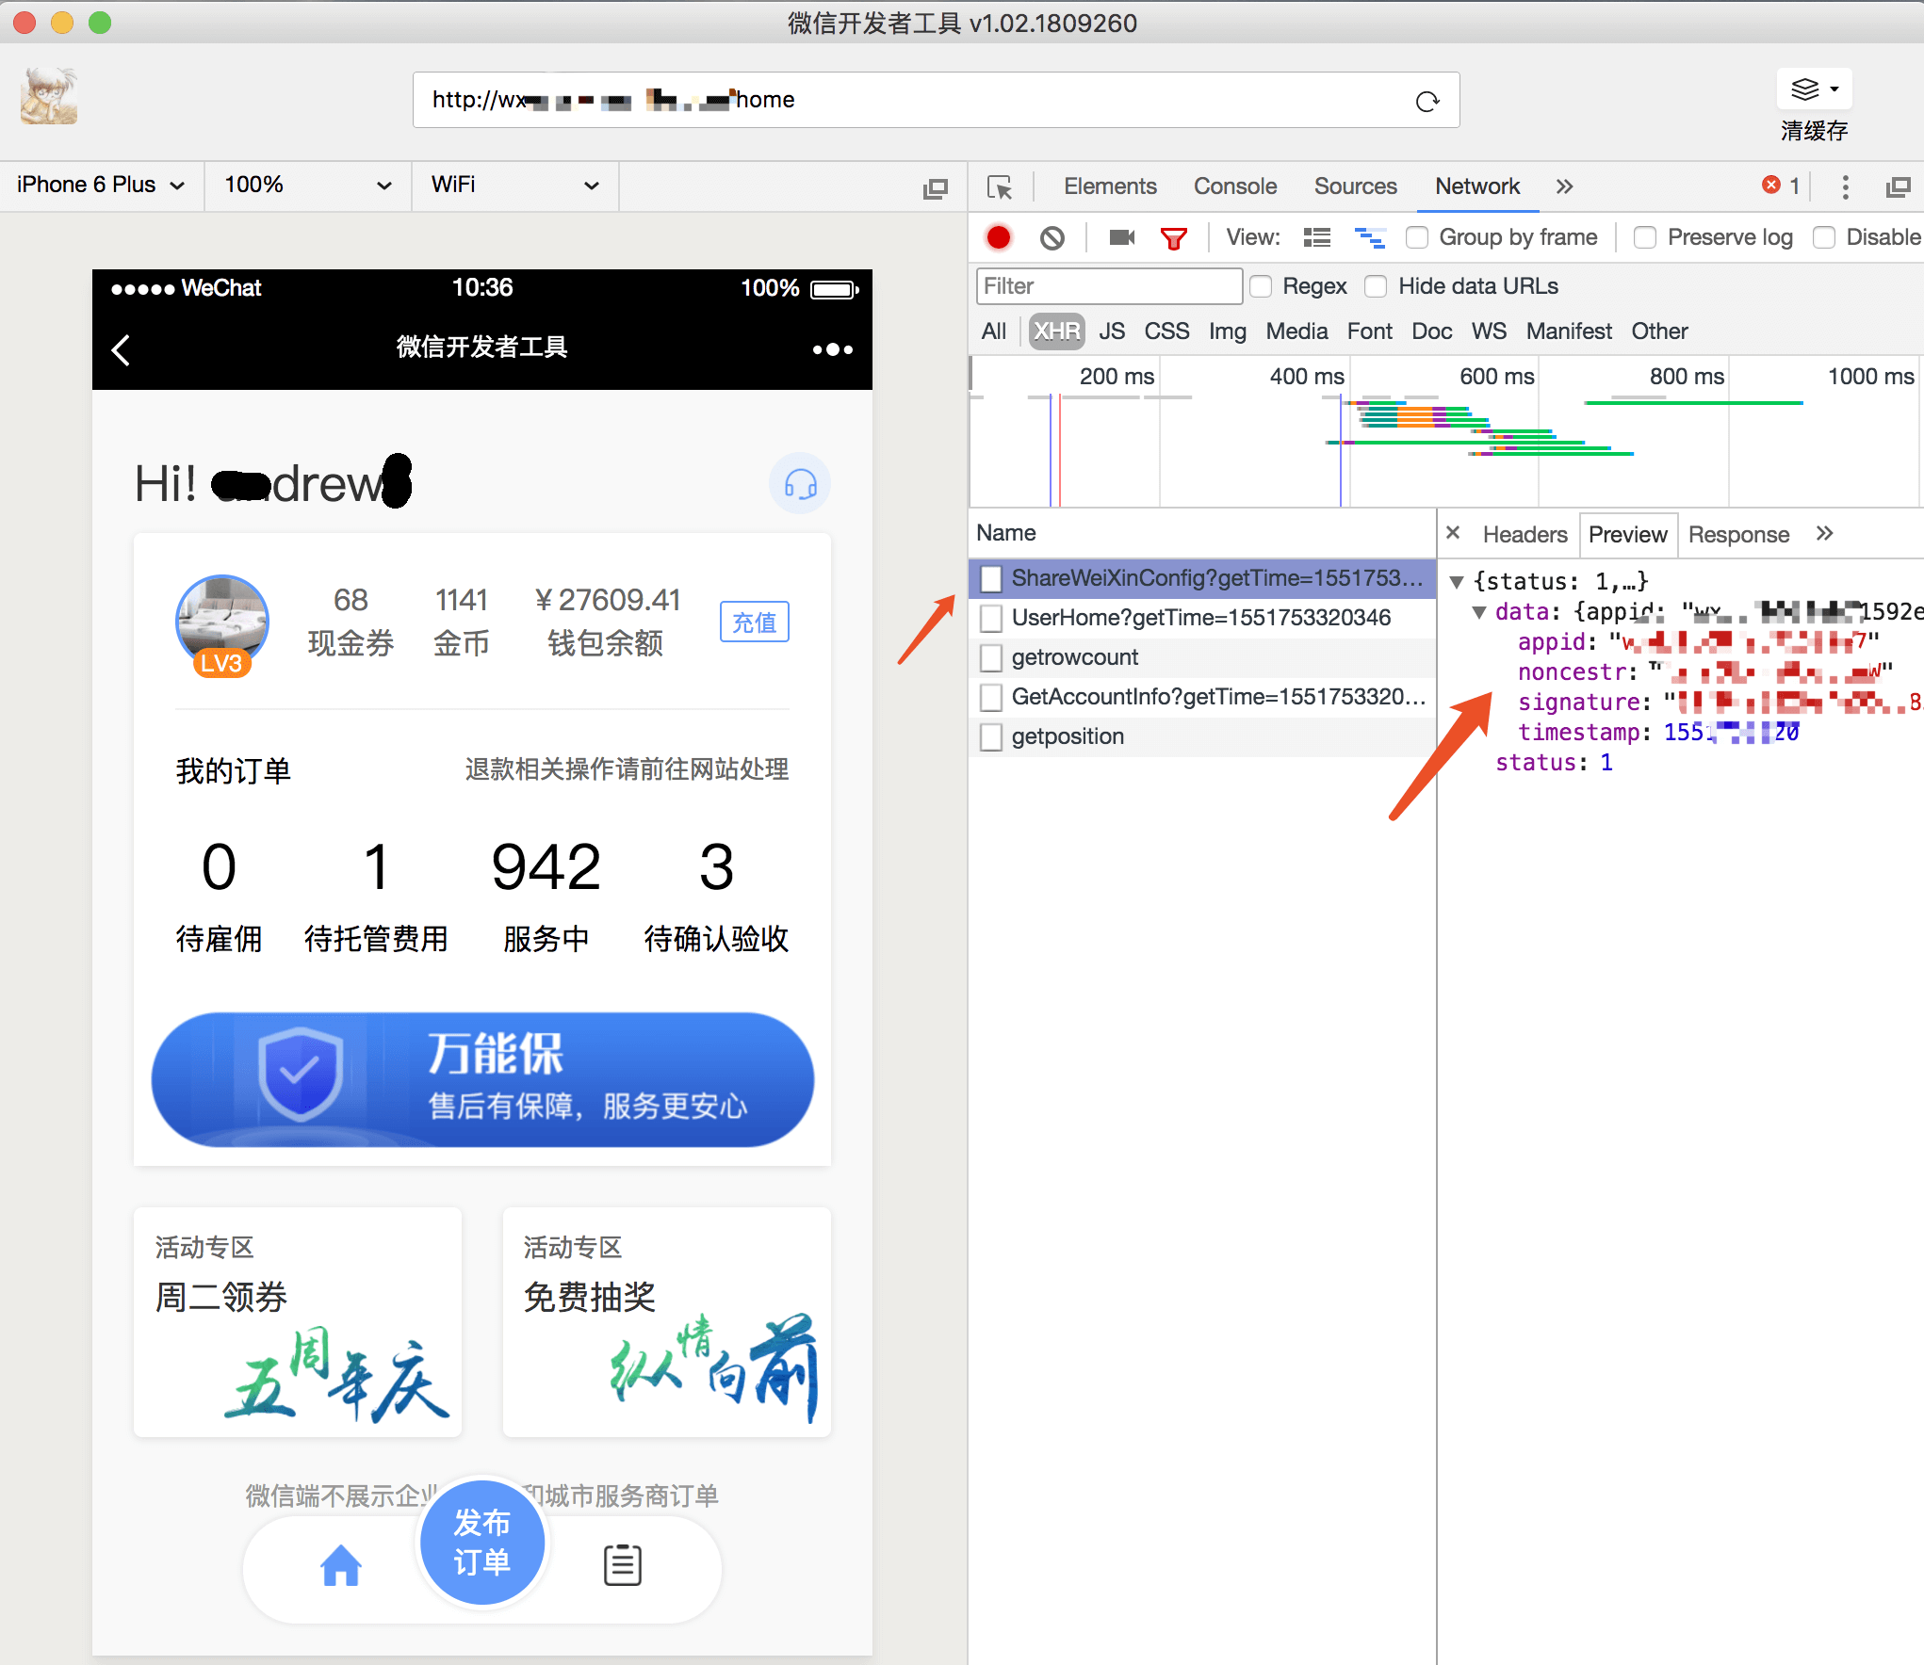Enable the Preserve log checkbox
1924x1665 pixels.
1645,237
